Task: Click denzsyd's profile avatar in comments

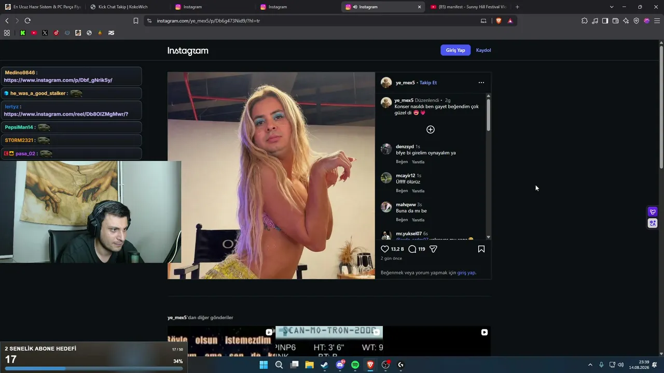Action: point(386,149)
